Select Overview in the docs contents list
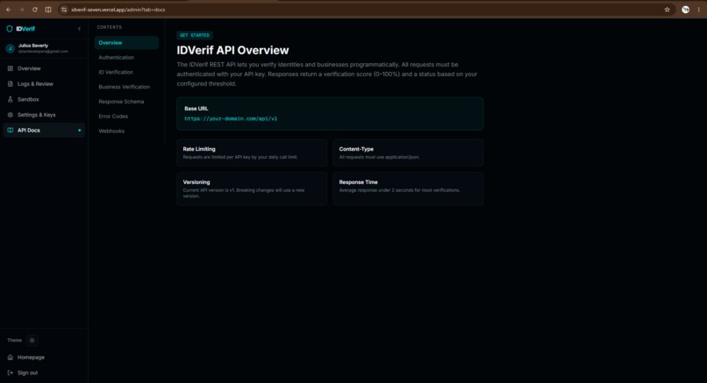 coord(126,43)
